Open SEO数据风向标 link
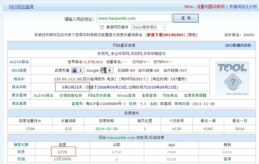259x164 pixels. point(238,45)
